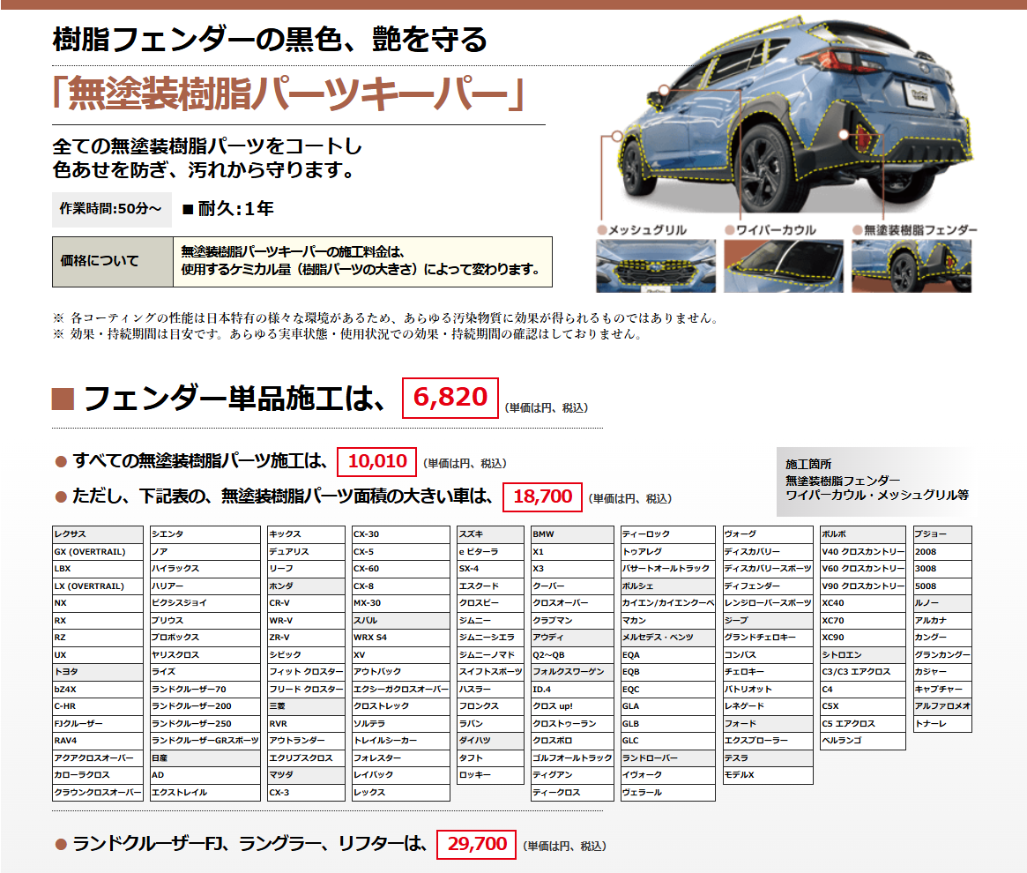
Task: Select the ティグアン table cell
Action: click(572, 775)
